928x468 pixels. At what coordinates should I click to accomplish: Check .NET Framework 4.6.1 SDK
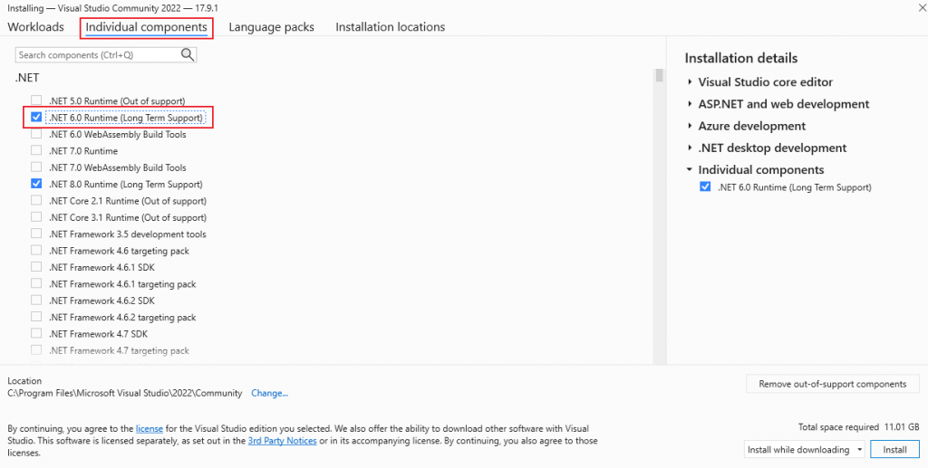36,266
